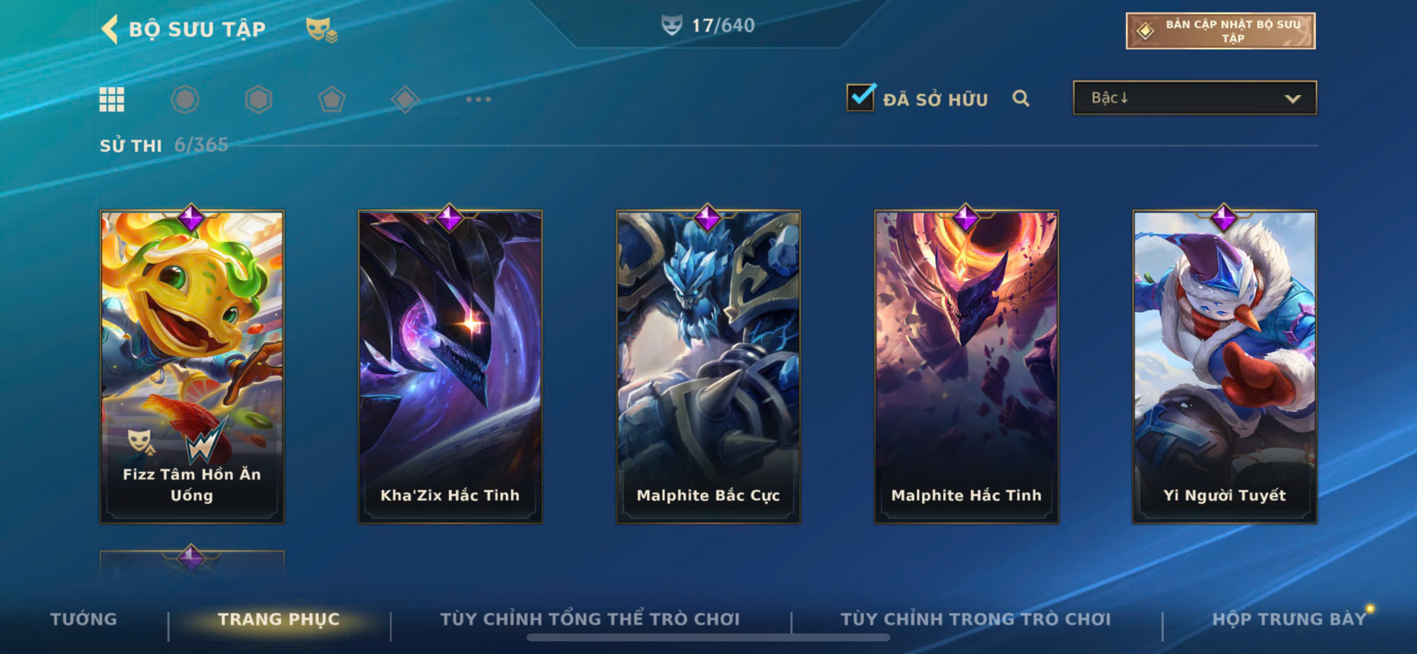The height and width of the screenshot is (654, 1417).
Task: Open the Hộp Trưng Bày tab
Action: click(1289, 619)
